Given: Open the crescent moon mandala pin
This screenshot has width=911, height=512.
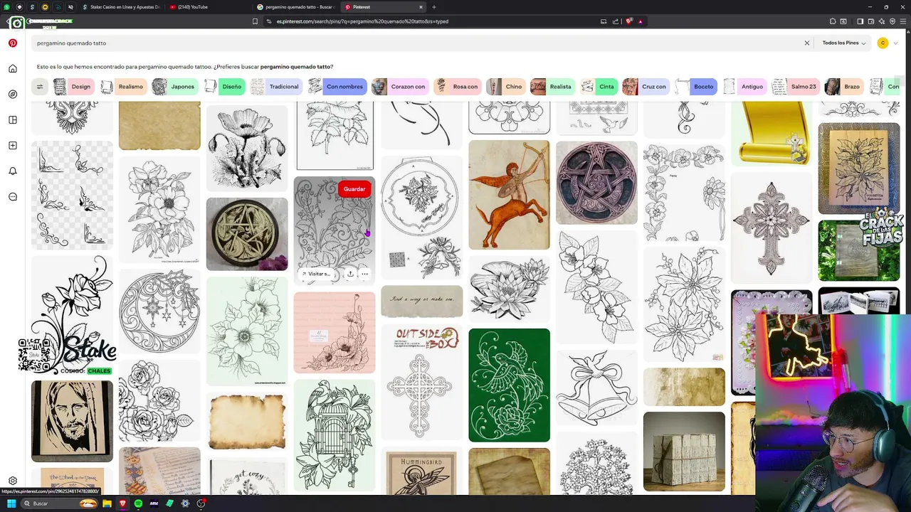Looking at the screenshot, I should [159, 311].
